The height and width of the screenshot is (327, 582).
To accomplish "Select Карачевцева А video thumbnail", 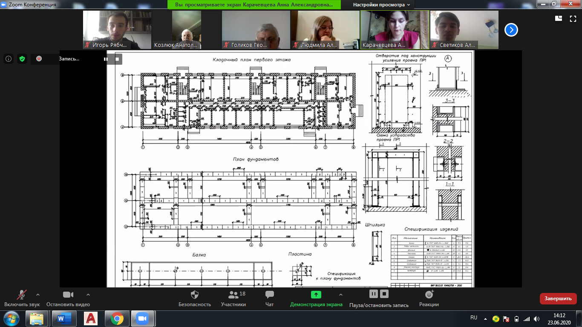I will [395, 30].
